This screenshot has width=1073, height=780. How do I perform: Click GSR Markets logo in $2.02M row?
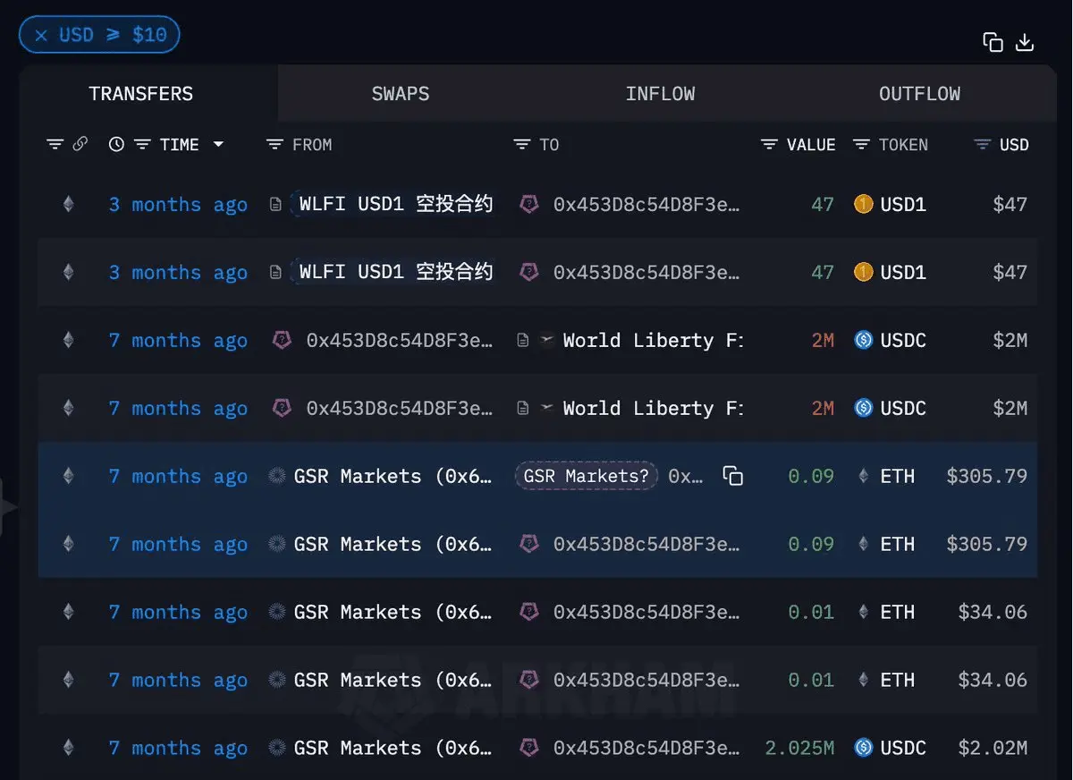point(277,748)
